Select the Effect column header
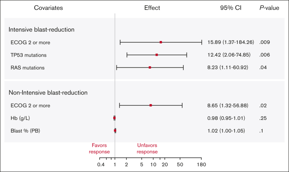 pos(152,8)
